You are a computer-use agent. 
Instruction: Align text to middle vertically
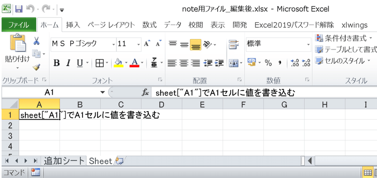(x=184, y=44)
